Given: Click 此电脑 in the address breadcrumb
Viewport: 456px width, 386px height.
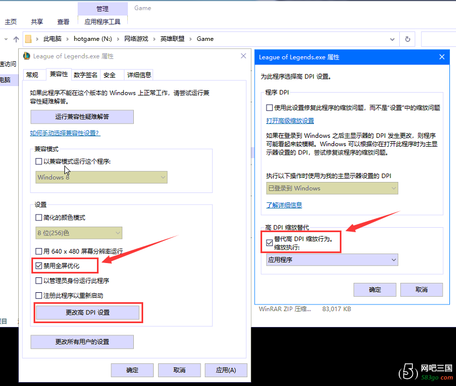Looking at the screenshot, I should click(52, 39).
